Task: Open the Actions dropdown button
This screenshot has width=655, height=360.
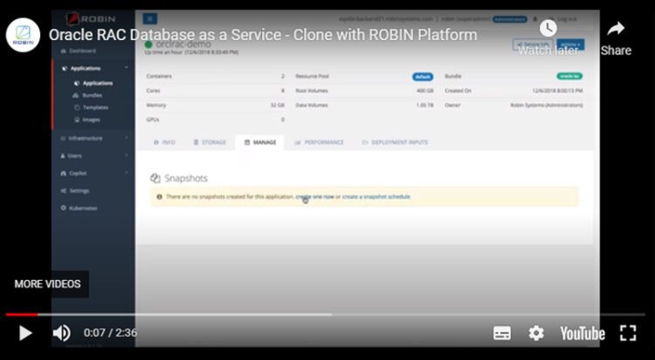Action: 570,44
